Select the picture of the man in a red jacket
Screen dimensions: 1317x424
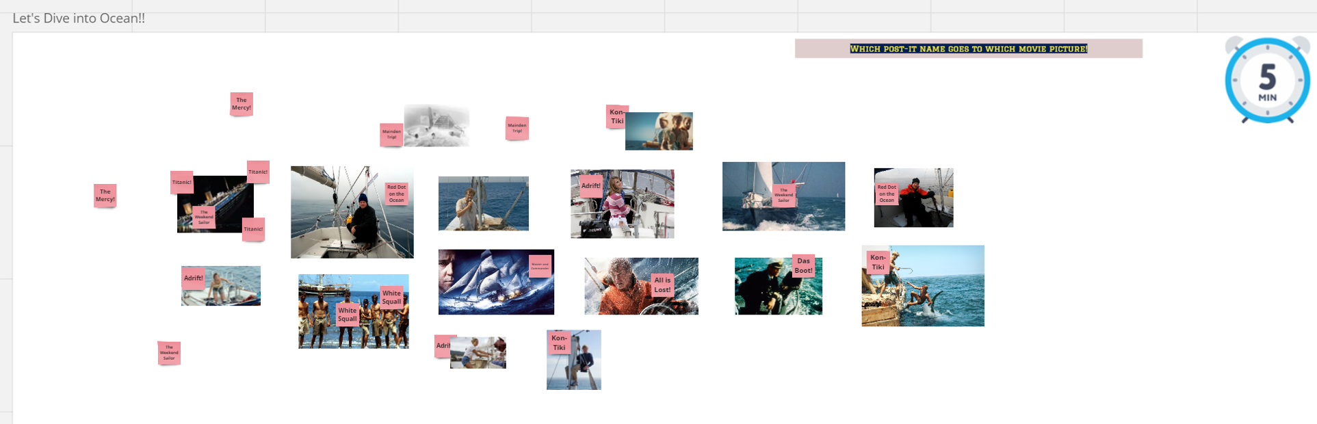point(913,198)
